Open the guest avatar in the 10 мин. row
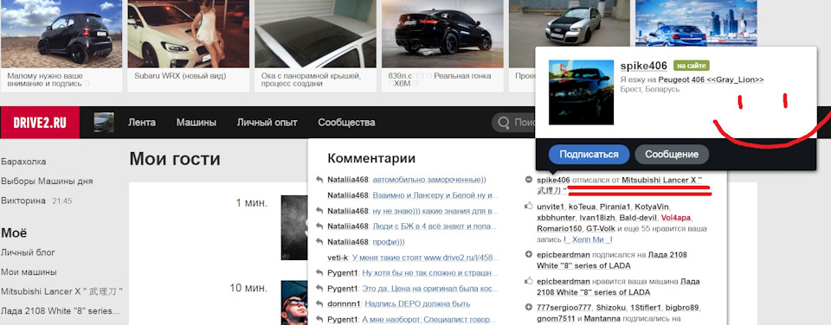Viewport: 831px width, 325px height. point(294,303)
